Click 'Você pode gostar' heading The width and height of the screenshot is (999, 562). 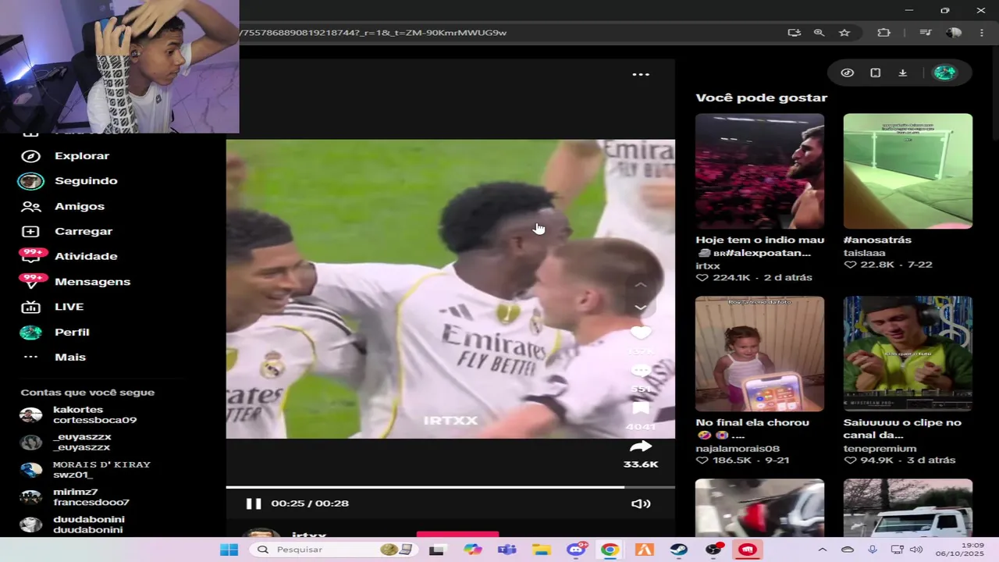[761, 98]
